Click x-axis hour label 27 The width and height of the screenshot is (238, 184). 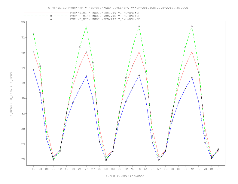(93, 169)
